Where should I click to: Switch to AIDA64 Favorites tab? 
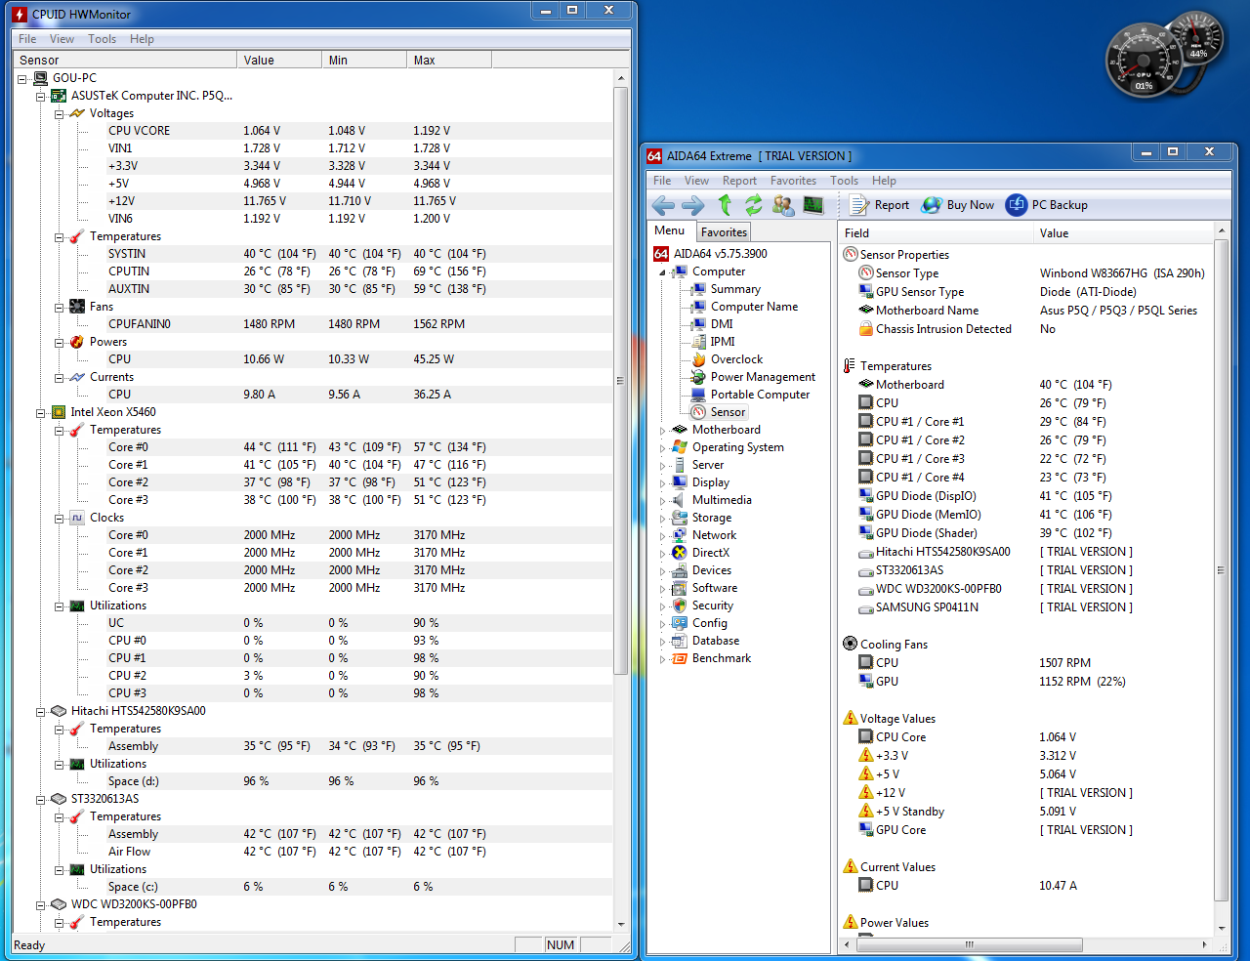[x=724, y=232]
